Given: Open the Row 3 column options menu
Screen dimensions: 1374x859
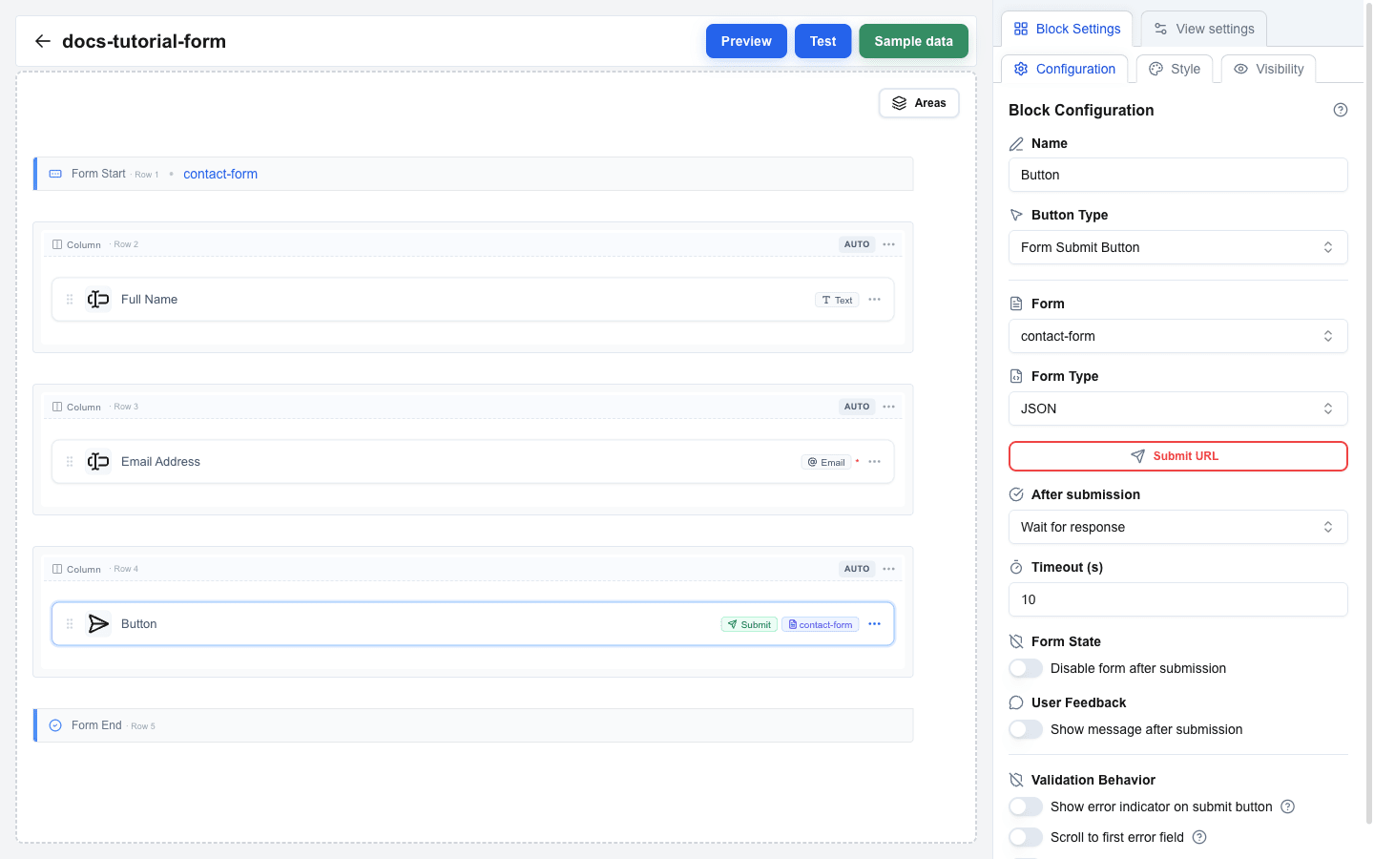Looking at the screenshot, I should coord(889,407).
